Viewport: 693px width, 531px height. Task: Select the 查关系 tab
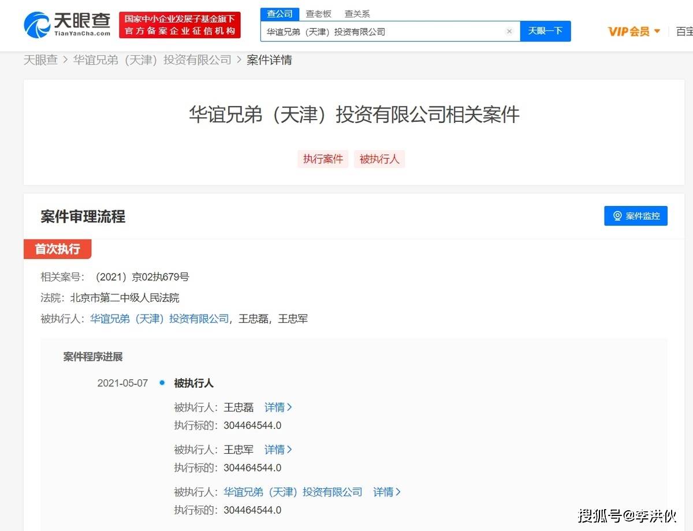357,14
